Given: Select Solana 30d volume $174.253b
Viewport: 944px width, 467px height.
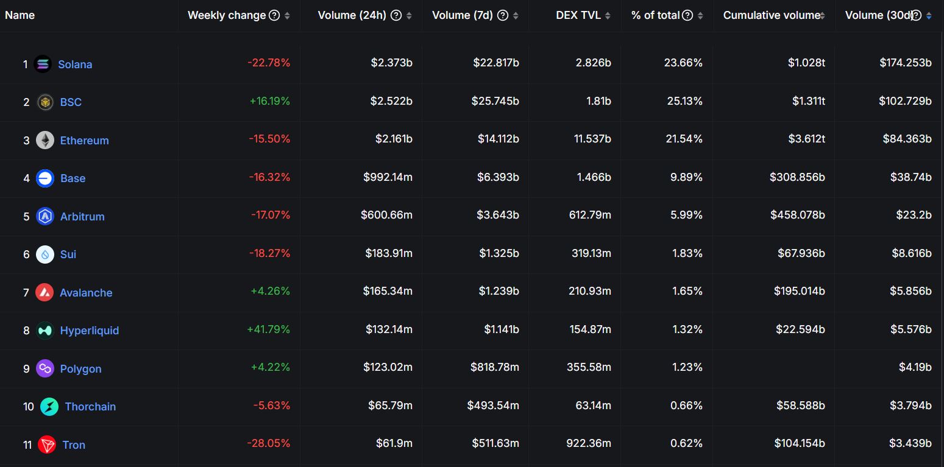Looking at the screenshot, I should 906,63.
